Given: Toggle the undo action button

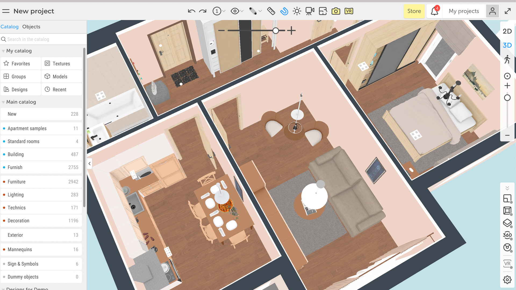Looking at the screenshot, I should [192, 11].
